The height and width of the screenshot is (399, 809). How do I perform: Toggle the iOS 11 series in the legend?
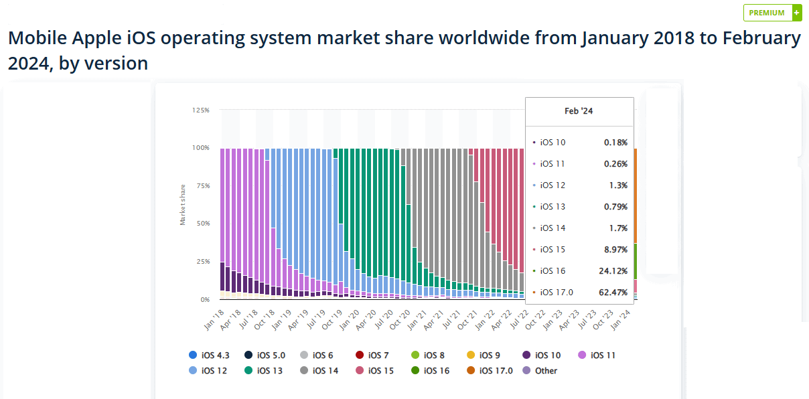click(597, 355)
